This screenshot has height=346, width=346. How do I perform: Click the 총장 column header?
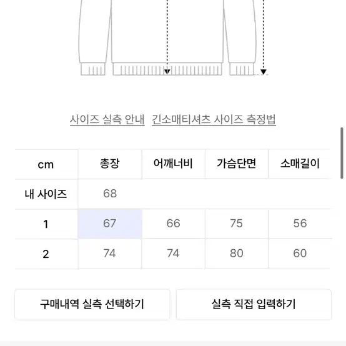pyautogui.click(x=110, y=164)
